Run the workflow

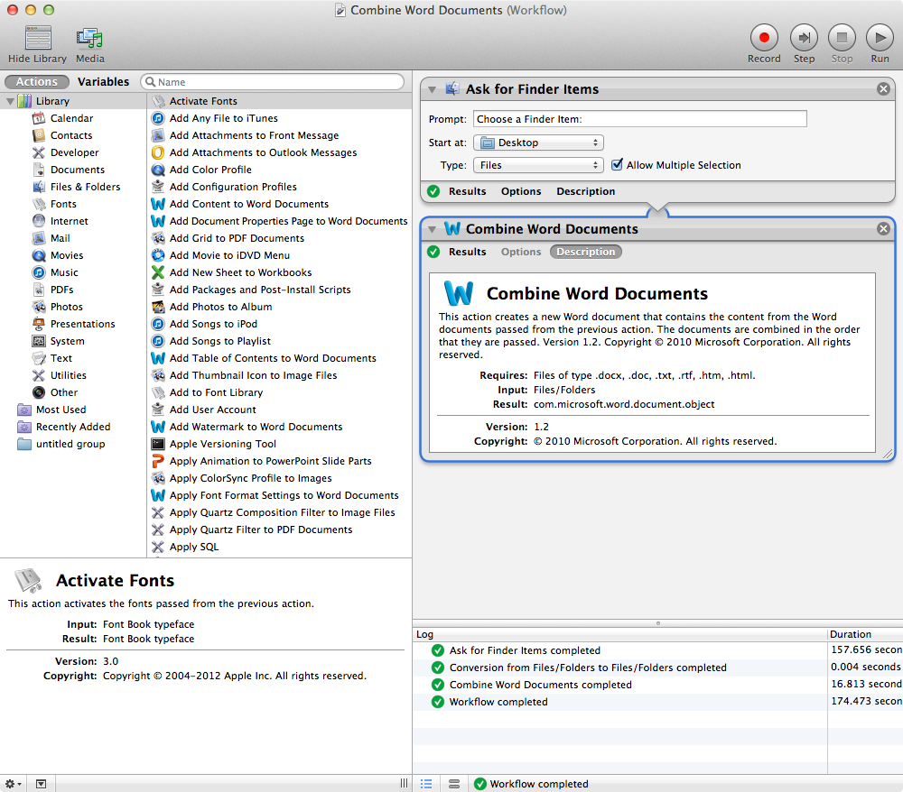pos(880,43)
